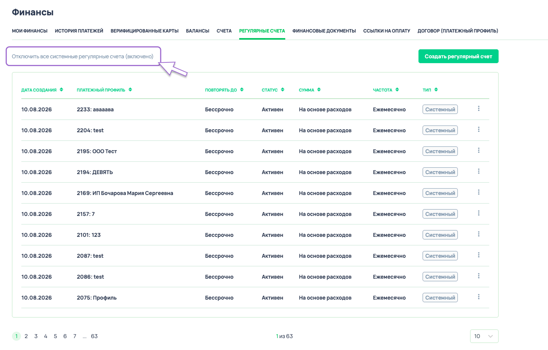Screen dimensions: 548x350
Task: Open the three-dot menu for 2194: ДЕВЯТЬ
Action: (x=479, y=171)
